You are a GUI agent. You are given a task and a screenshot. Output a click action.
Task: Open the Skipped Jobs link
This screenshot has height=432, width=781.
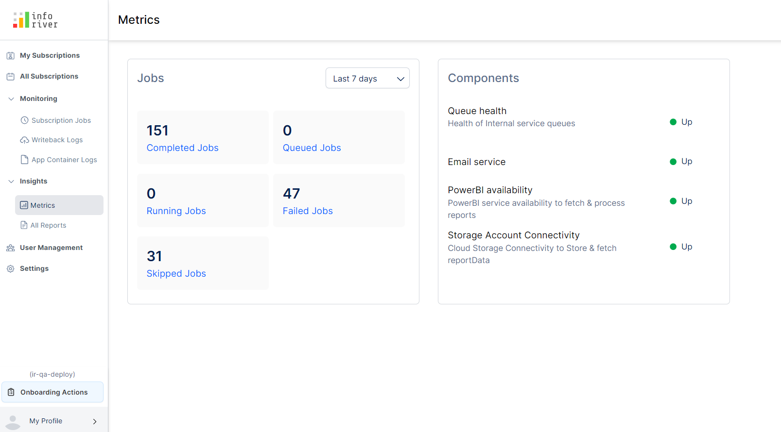point(176,274)
